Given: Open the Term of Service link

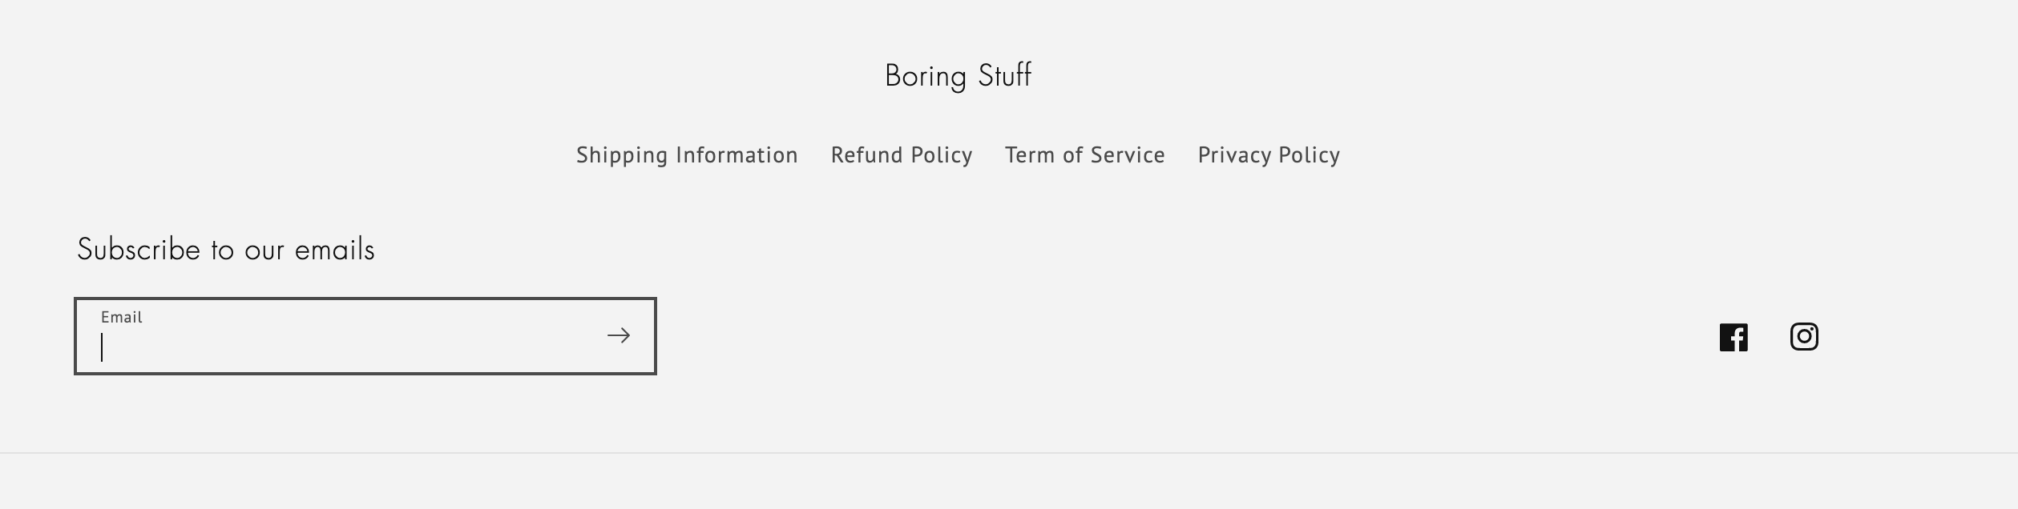Looking at the screenshot, I should [1085, 154].
